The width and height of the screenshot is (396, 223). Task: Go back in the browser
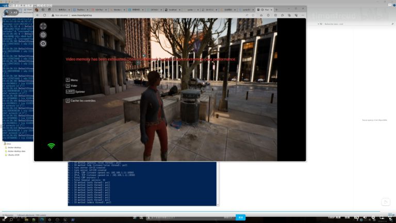pos(38,15)
